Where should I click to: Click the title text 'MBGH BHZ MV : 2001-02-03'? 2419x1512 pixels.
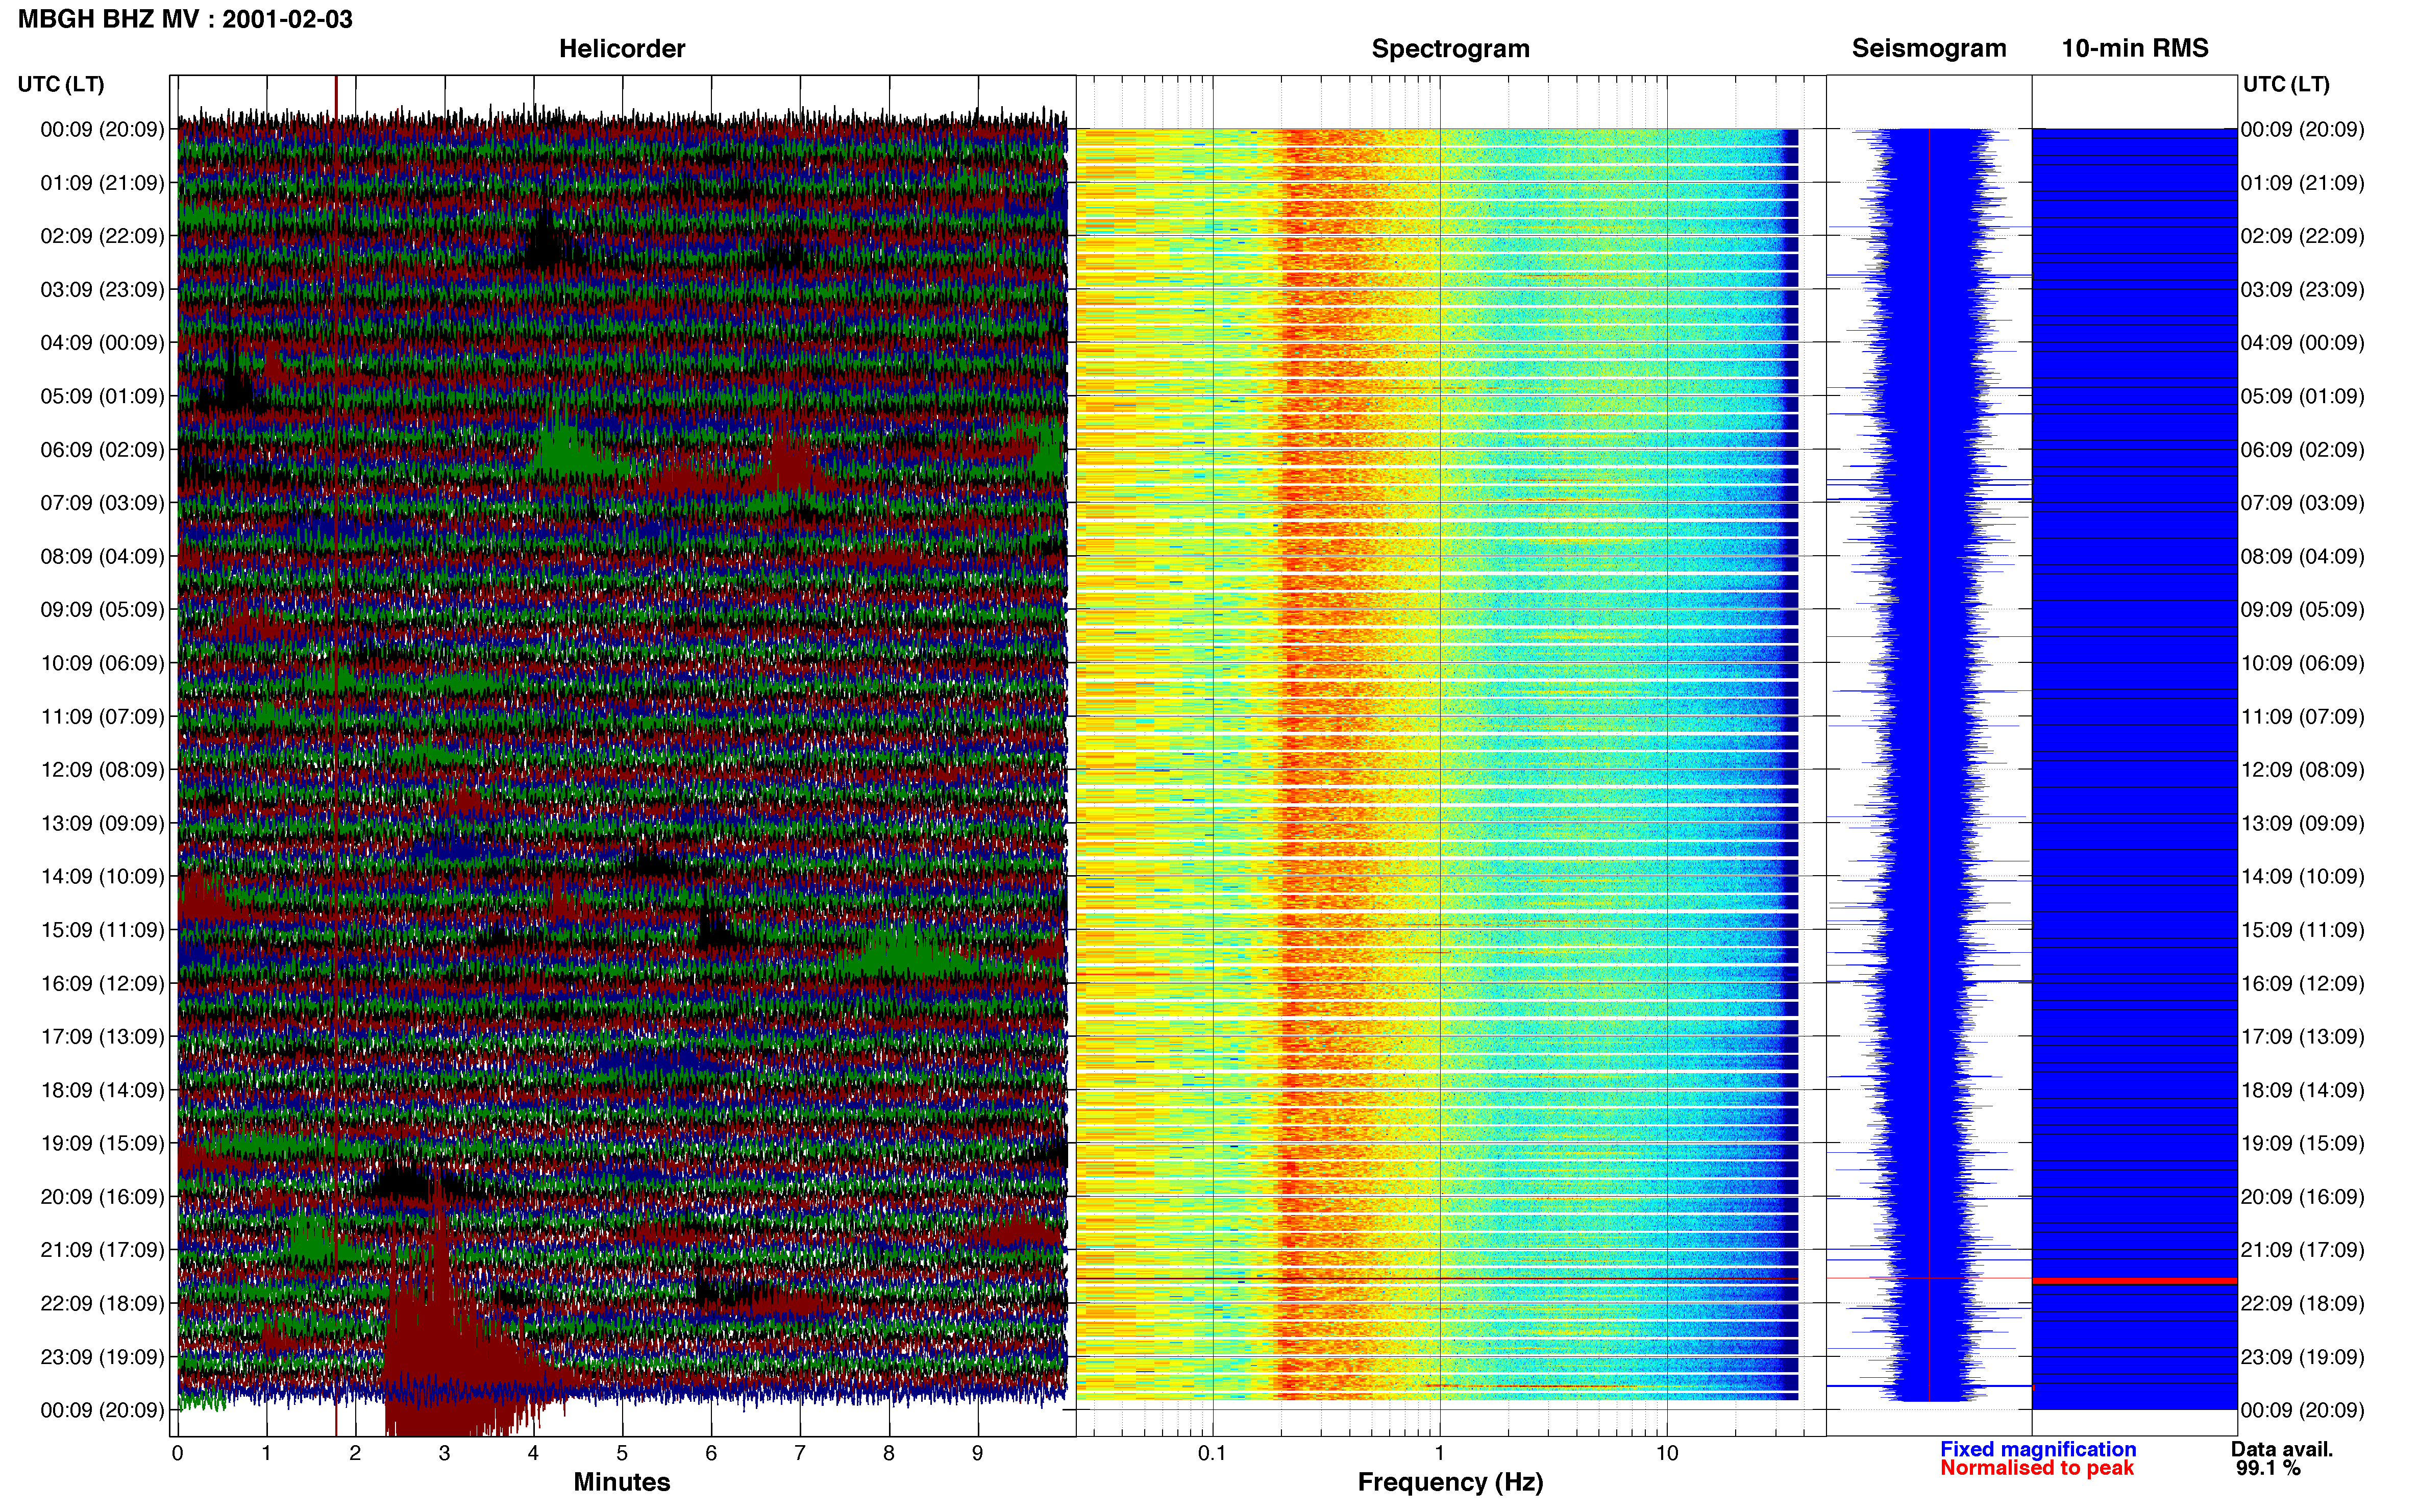pos(185,19)
